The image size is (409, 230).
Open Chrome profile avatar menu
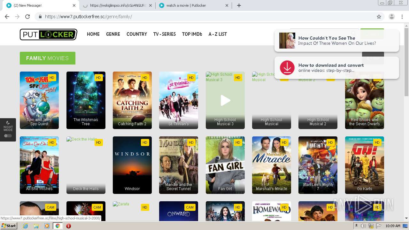tap(392, 17)
